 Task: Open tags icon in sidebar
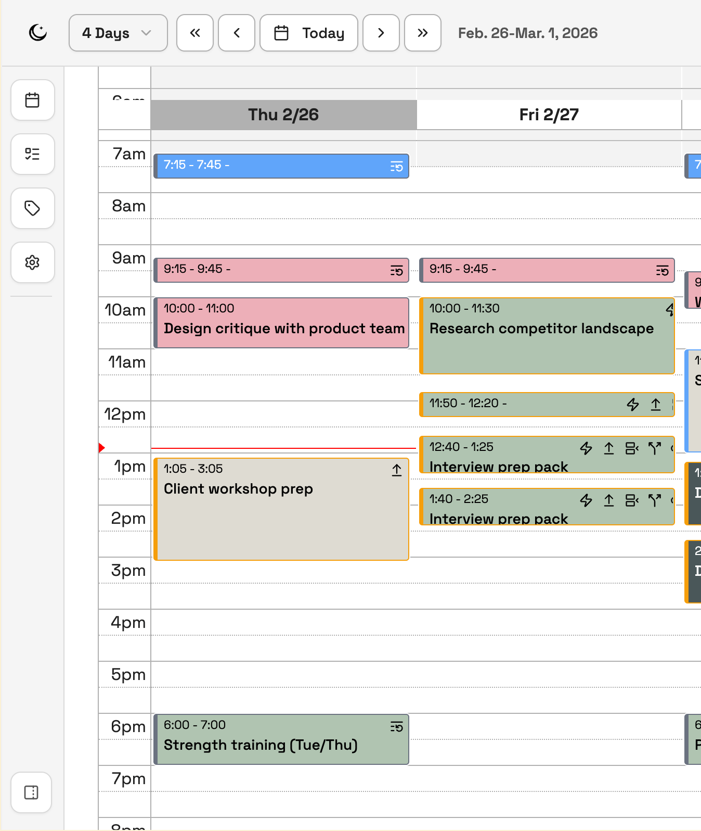pos(33,208)
